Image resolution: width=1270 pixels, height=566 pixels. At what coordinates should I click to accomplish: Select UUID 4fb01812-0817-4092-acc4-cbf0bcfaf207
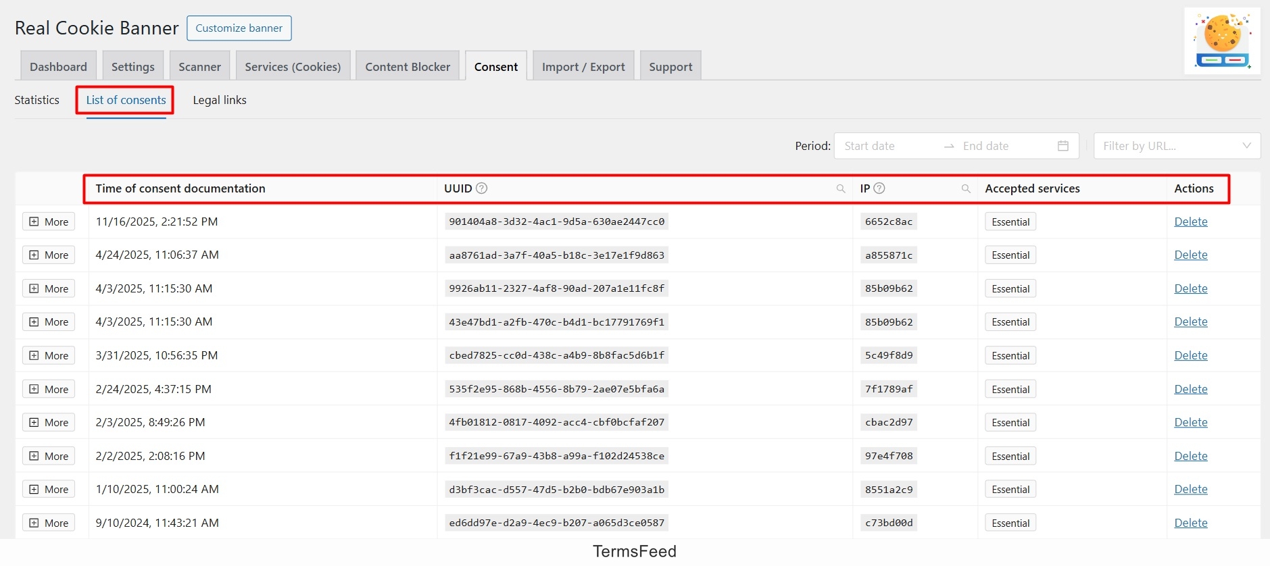tap(556, 422)
